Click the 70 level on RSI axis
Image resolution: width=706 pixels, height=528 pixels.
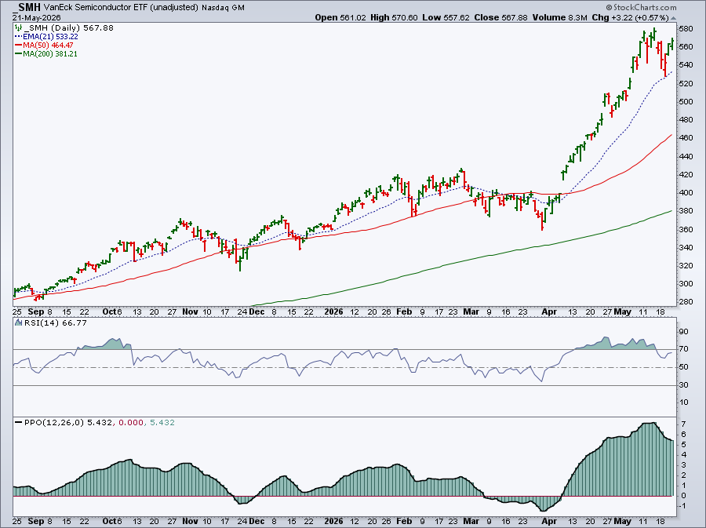pos(683,349)
